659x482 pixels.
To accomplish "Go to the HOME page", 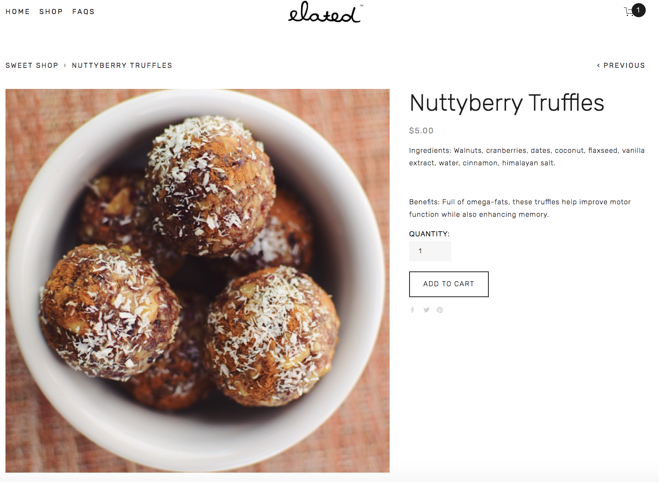I will point(18,12).
